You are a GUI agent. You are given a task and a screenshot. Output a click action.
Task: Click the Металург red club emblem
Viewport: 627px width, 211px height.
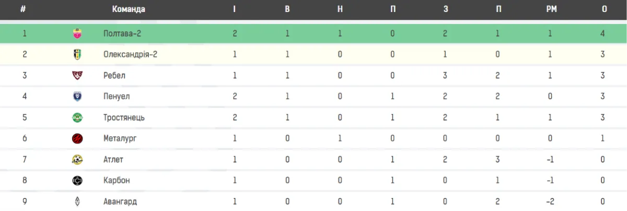coord(77,139)
